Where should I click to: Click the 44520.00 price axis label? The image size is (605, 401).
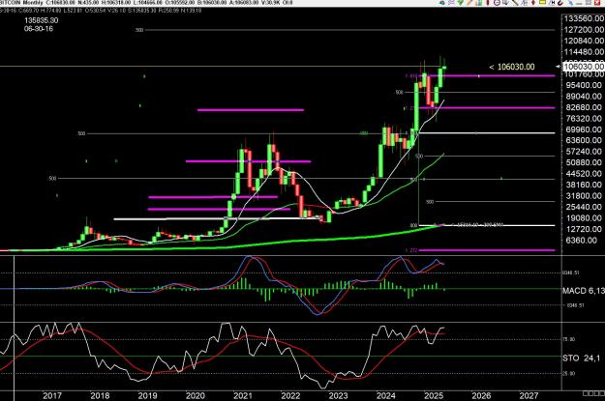584,174
